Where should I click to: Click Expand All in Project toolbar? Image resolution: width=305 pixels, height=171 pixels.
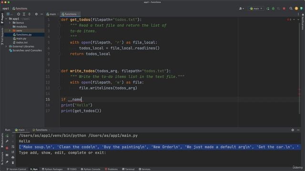tap(24, 14)
